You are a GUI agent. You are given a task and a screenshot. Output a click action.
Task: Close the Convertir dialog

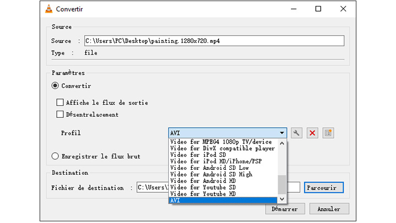[x=343, y=9]
